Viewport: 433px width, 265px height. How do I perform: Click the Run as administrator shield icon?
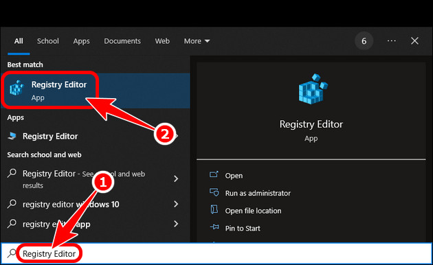[214, 192]
